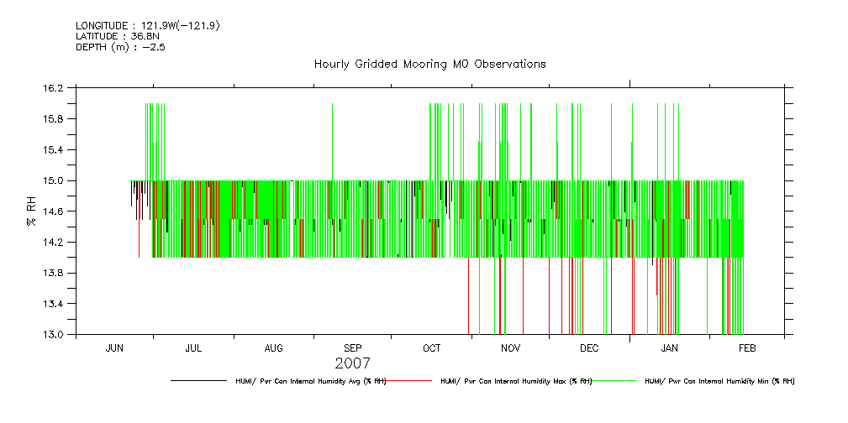Pick the AUG month label

point(274,347)
